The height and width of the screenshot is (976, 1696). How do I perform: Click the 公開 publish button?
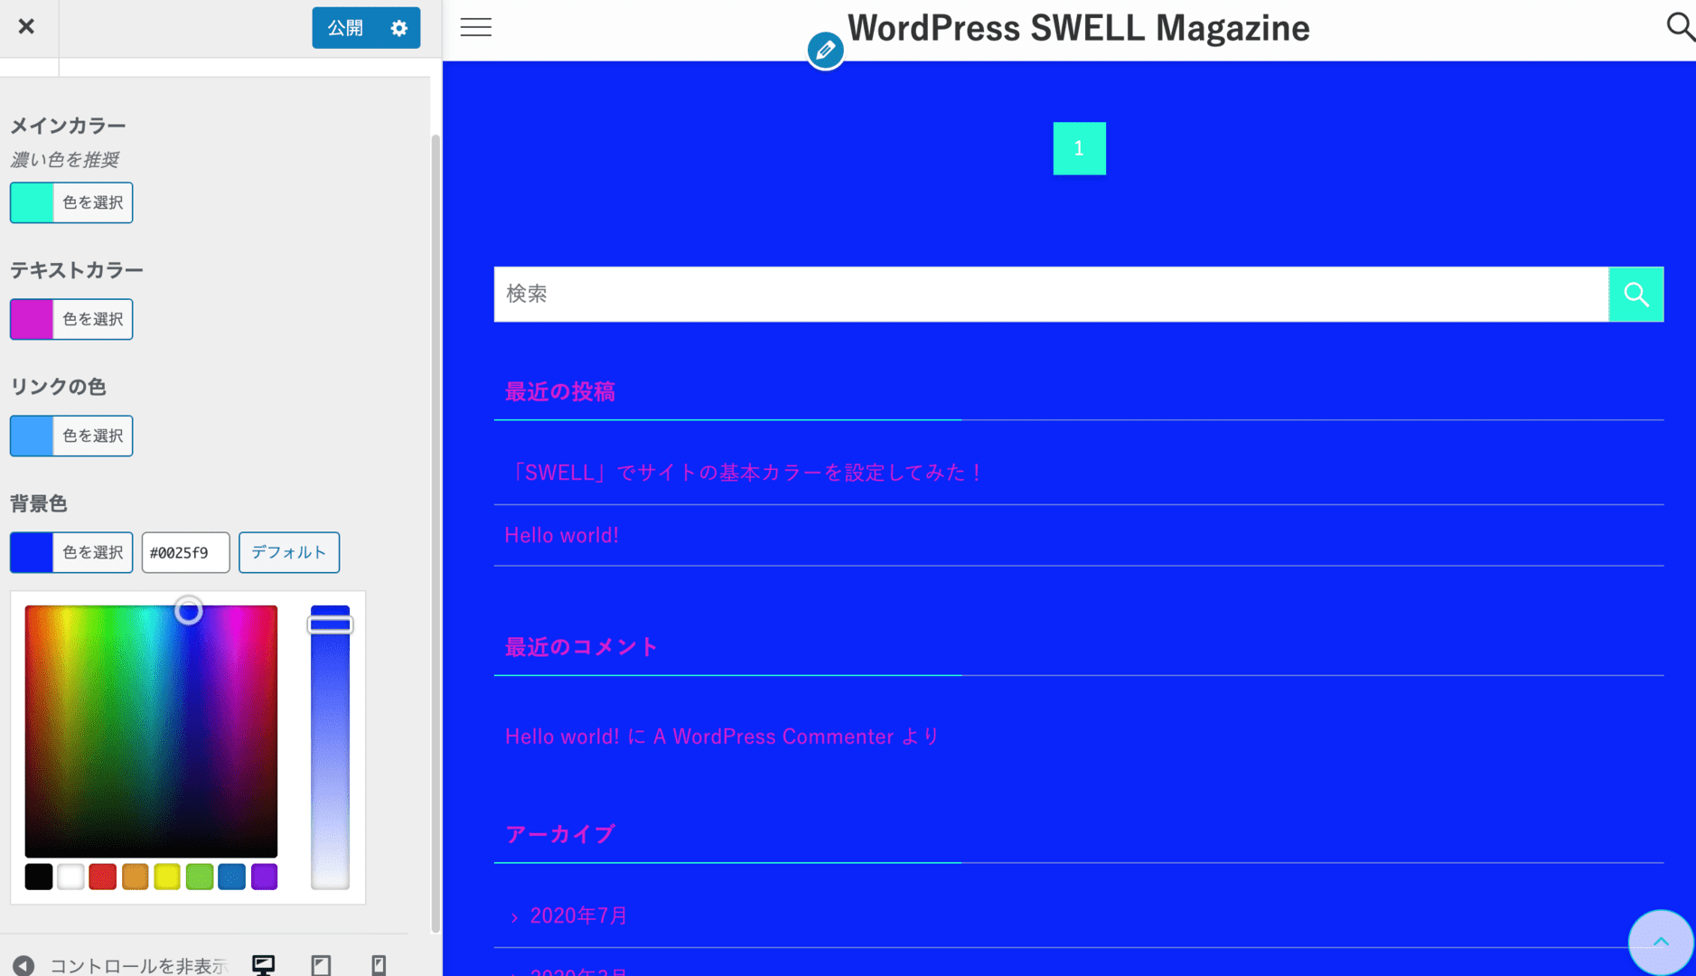[x=345, y=28]
